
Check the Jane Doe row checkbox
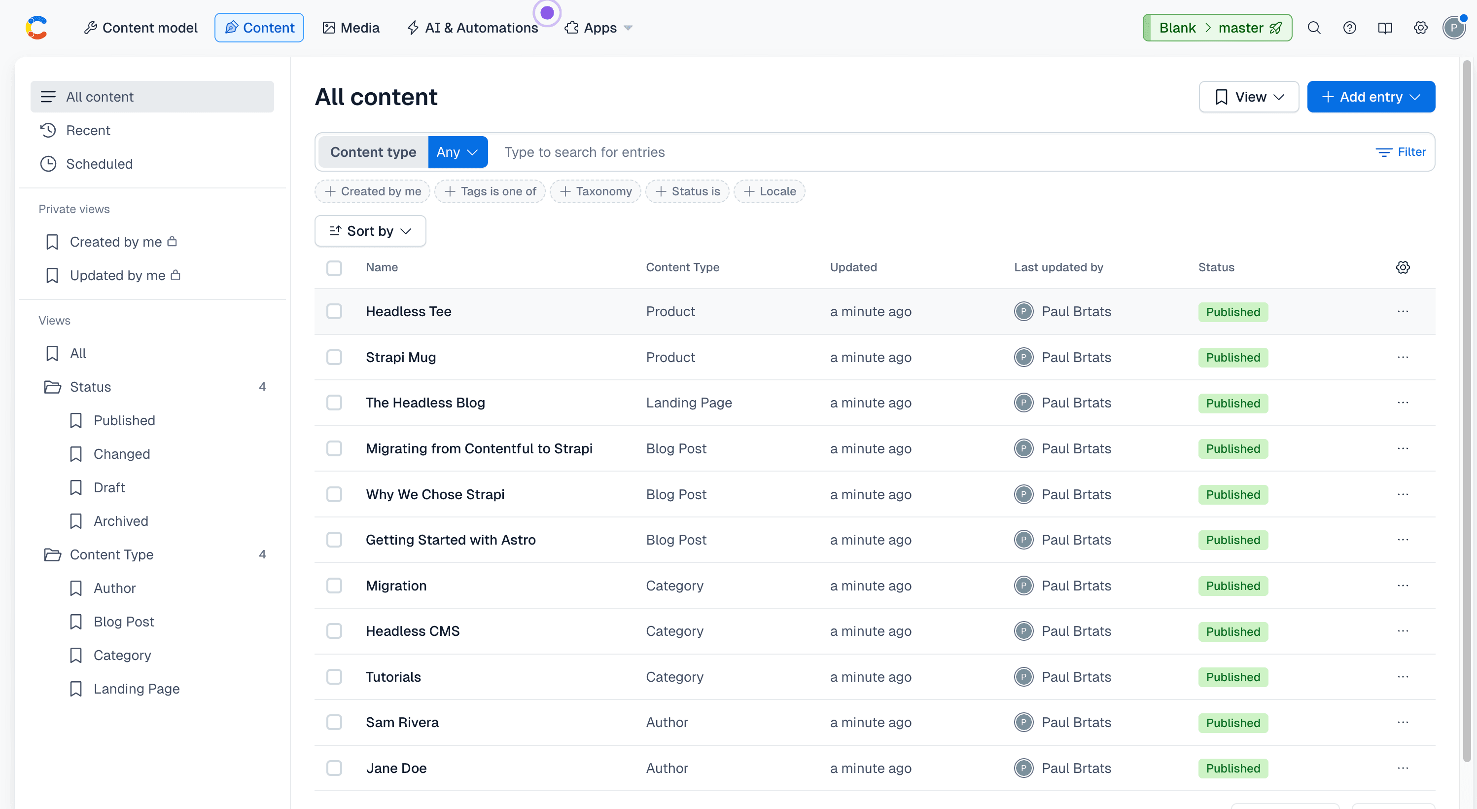[x=334, y=768]
